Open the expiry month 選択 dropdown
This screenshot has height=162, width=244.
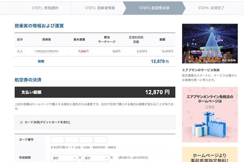[64, 158]
